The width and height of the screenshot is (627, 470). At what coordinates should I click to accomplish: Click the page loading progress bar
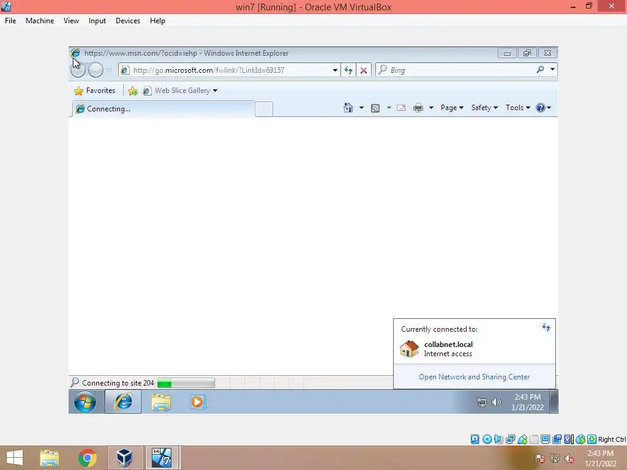[186, 383]
